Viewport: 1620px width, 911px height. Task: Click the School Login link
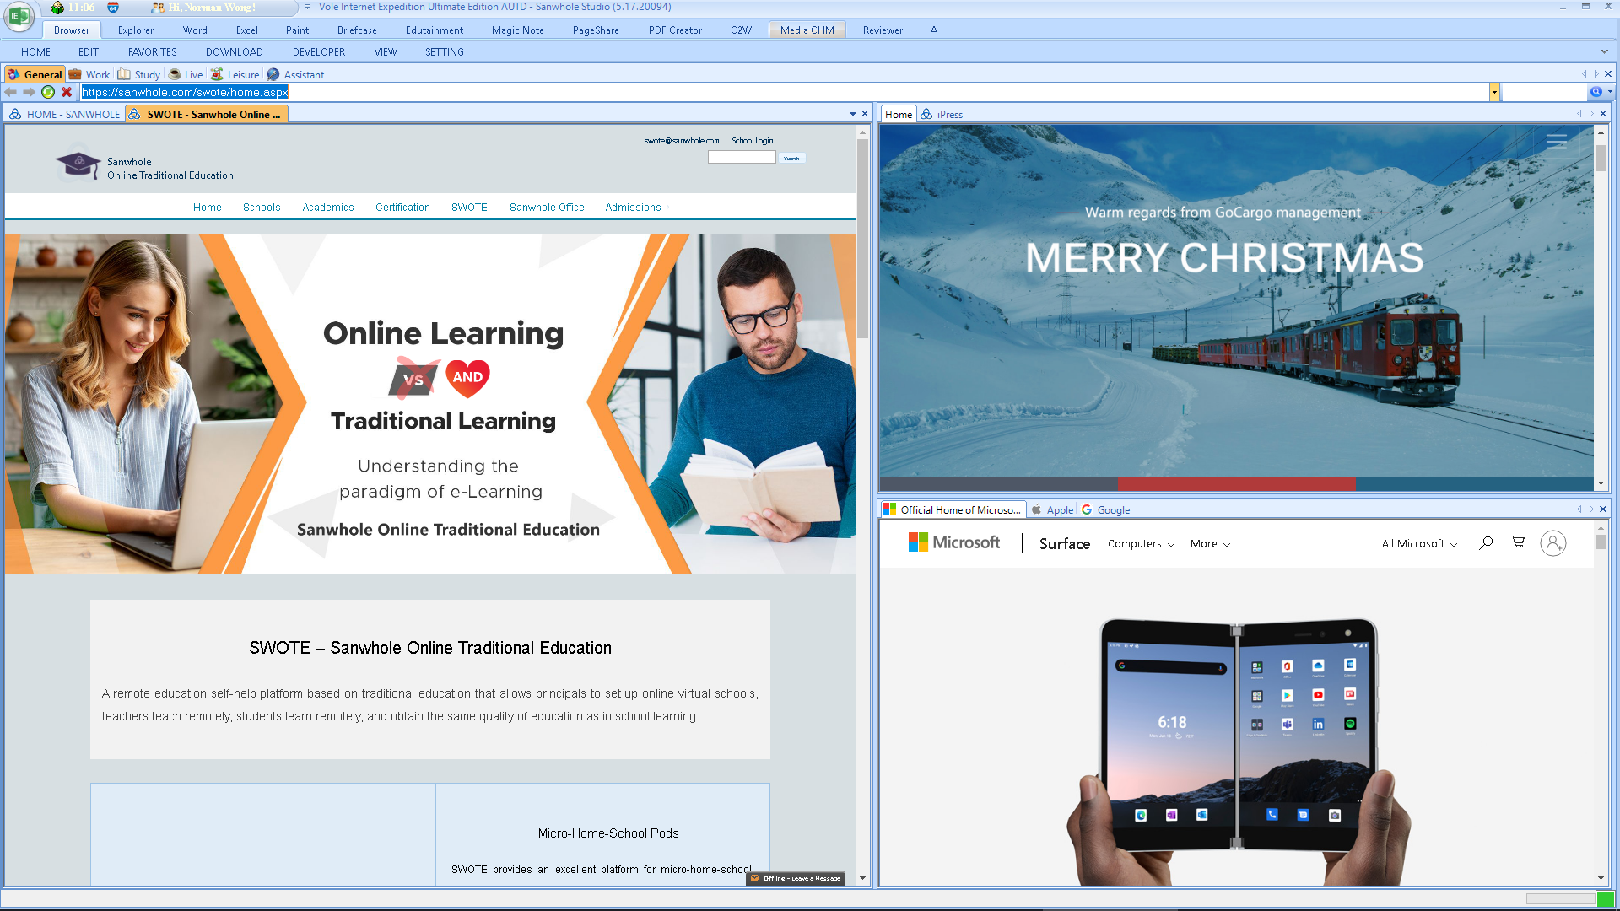point(752,141)
